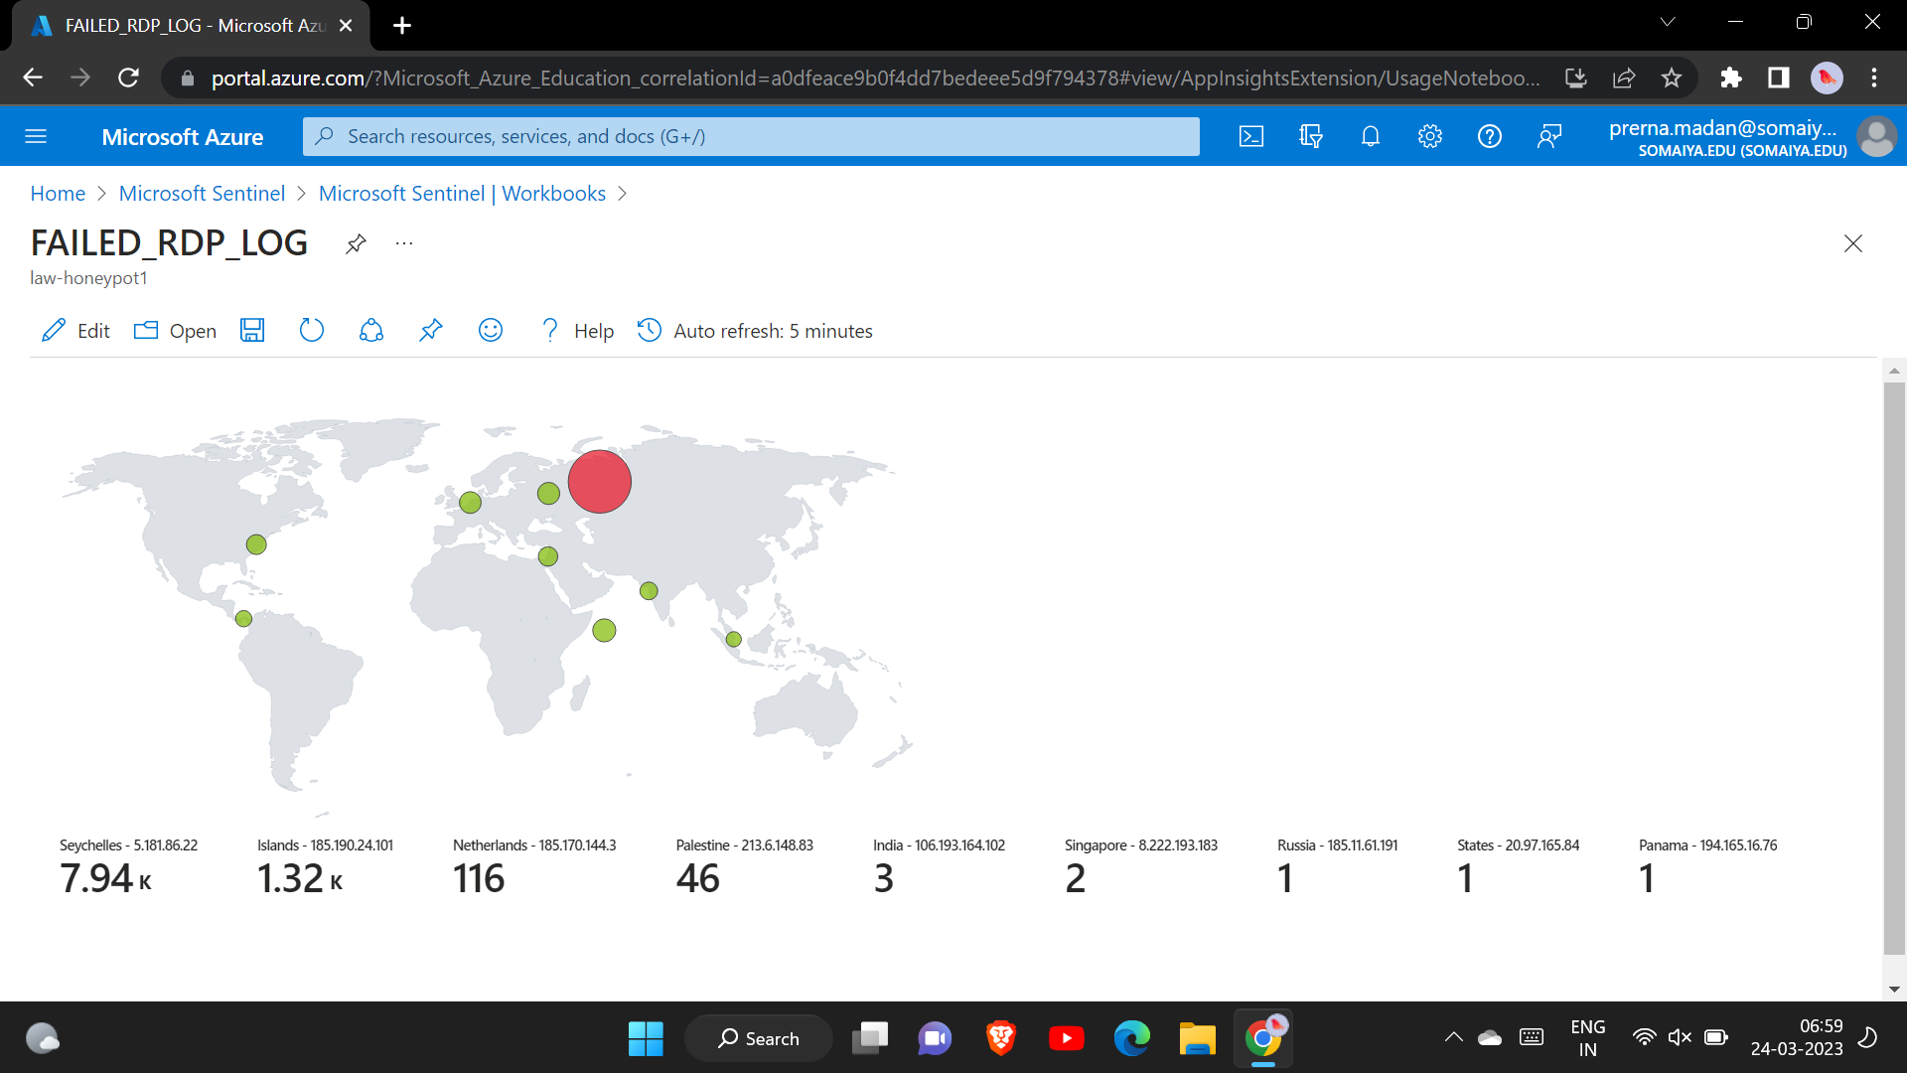Click the taskbar Search box

[759, 1038]
